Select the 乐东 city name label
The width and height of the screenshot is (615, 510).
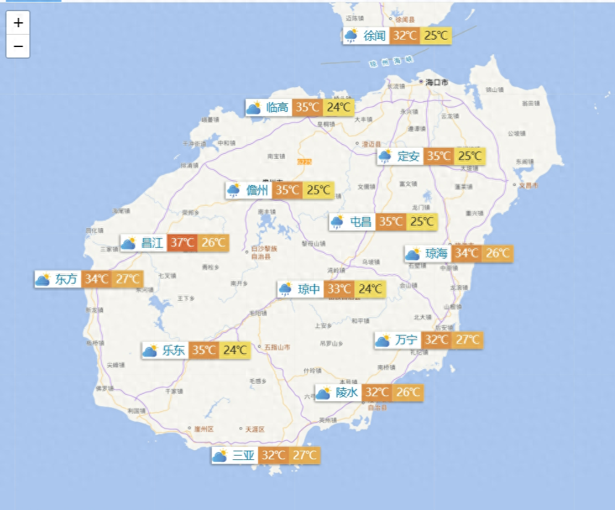pyautogui.click(x=174, y=351)
